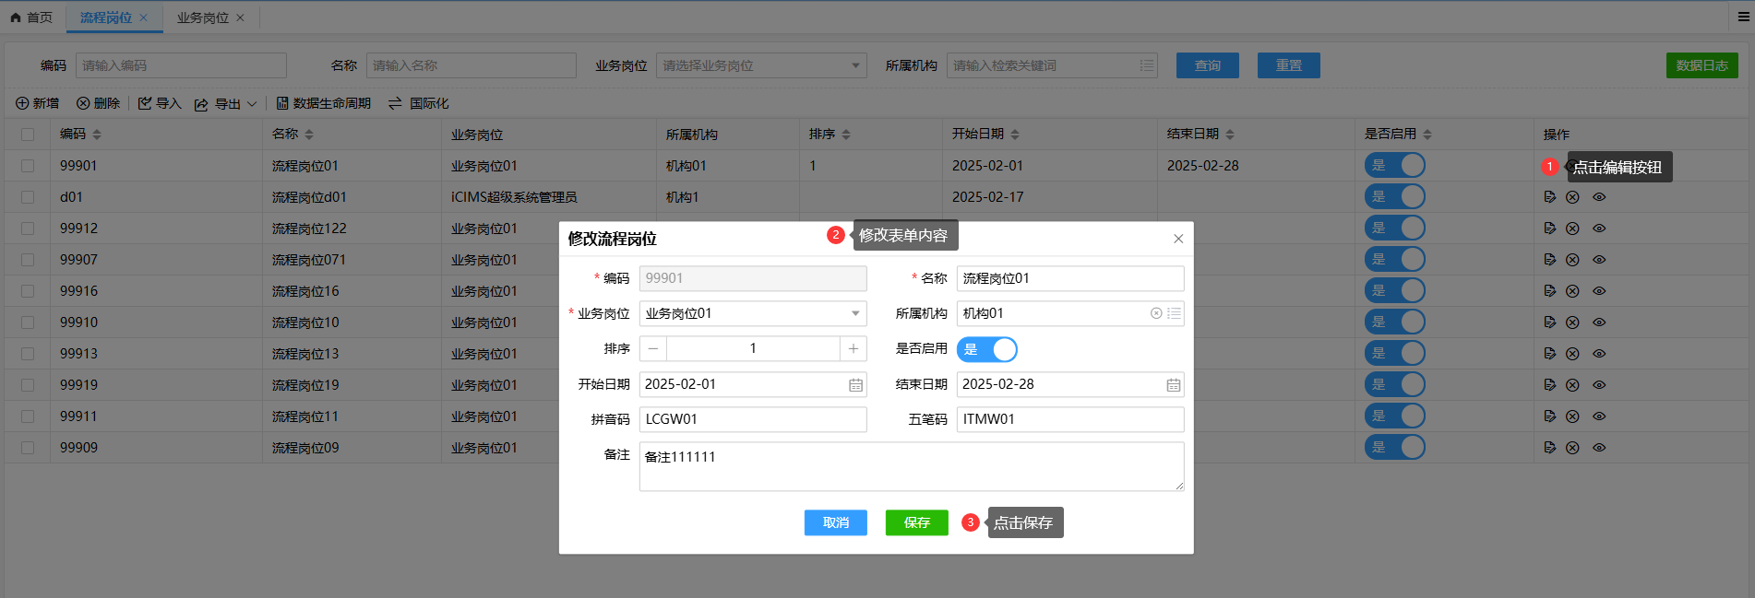The image size is (1755, 598).
Task: Click the 取消 button in the dialog
Action: (835, 522)
